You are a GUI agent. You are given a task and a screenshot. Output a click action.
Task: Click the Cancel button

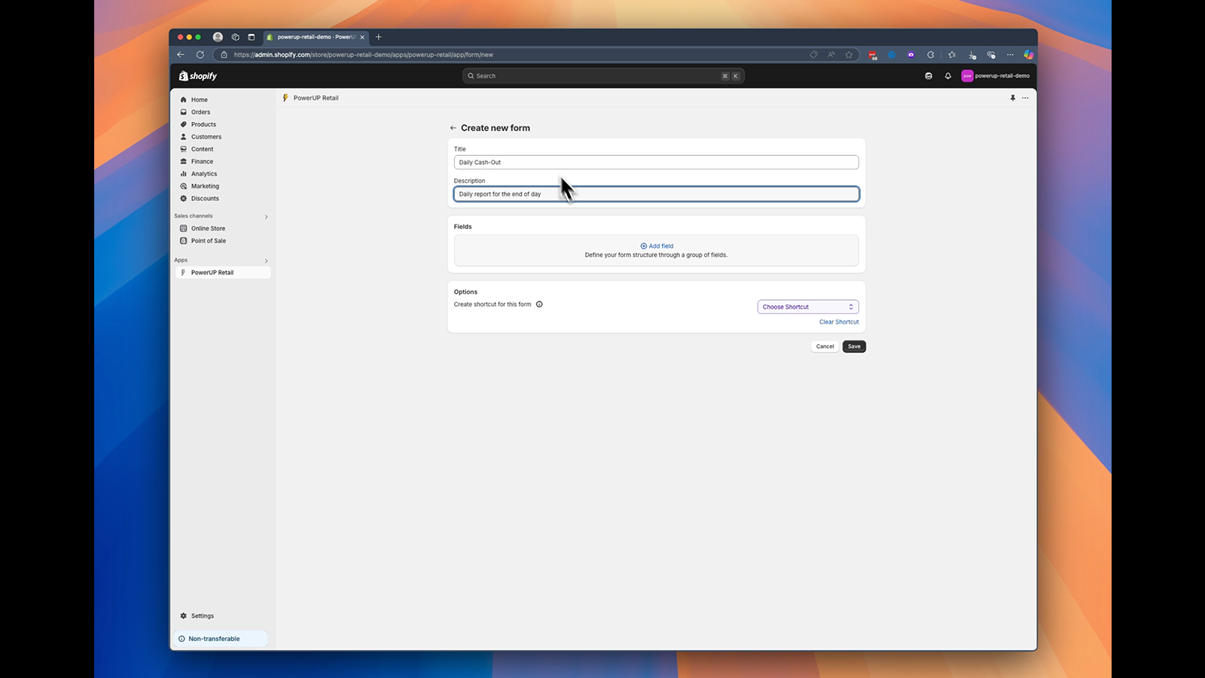point(825,347)
